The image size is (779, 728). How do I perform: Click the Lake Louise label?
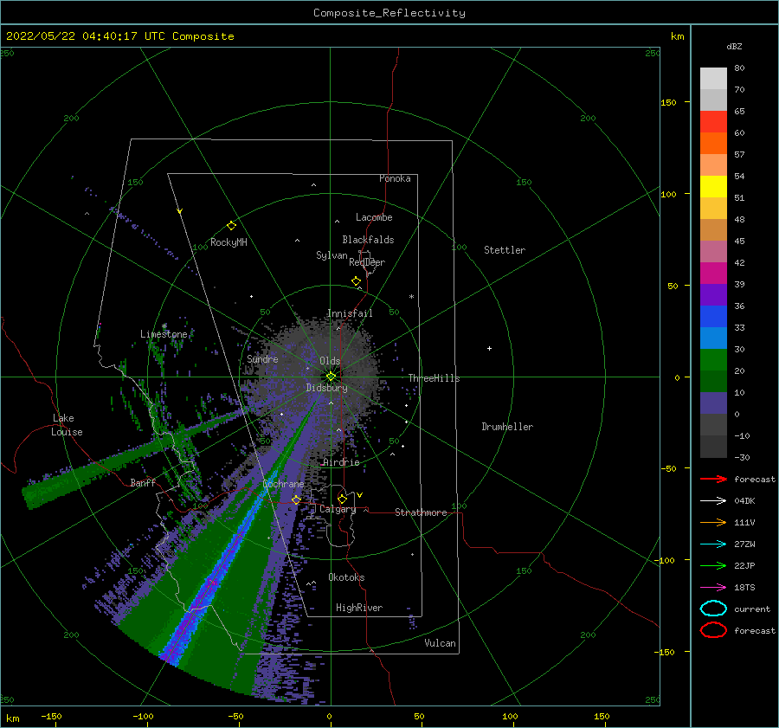coord(67,425)
